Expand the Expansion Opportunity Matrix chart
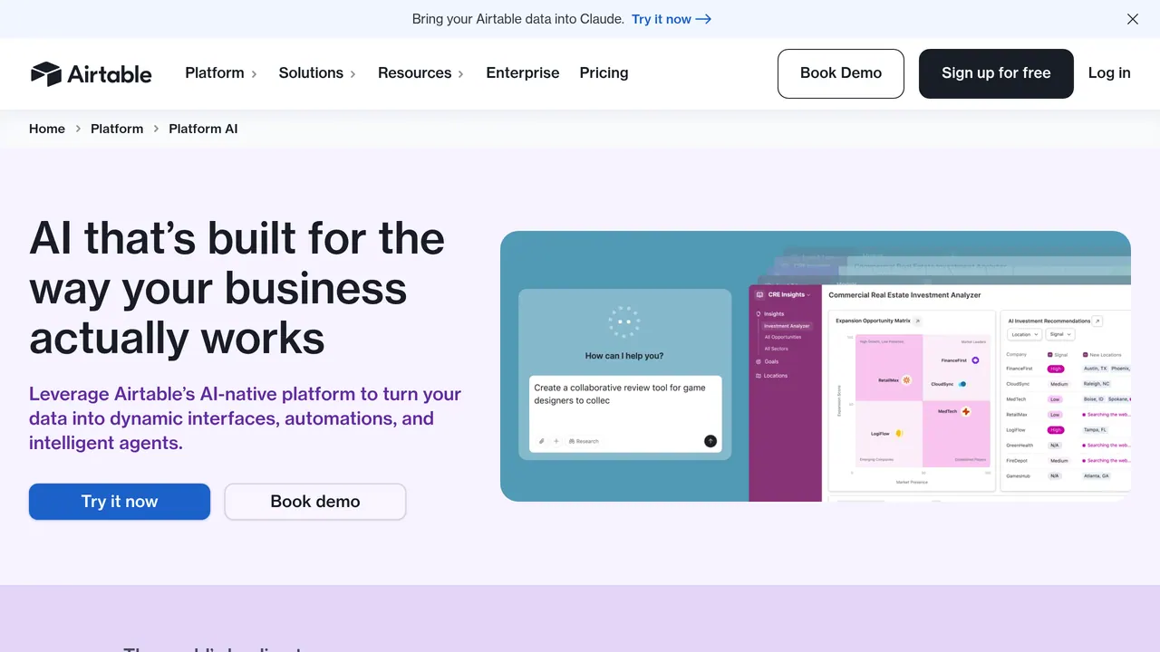The image size is (1160, 652). 917,321
